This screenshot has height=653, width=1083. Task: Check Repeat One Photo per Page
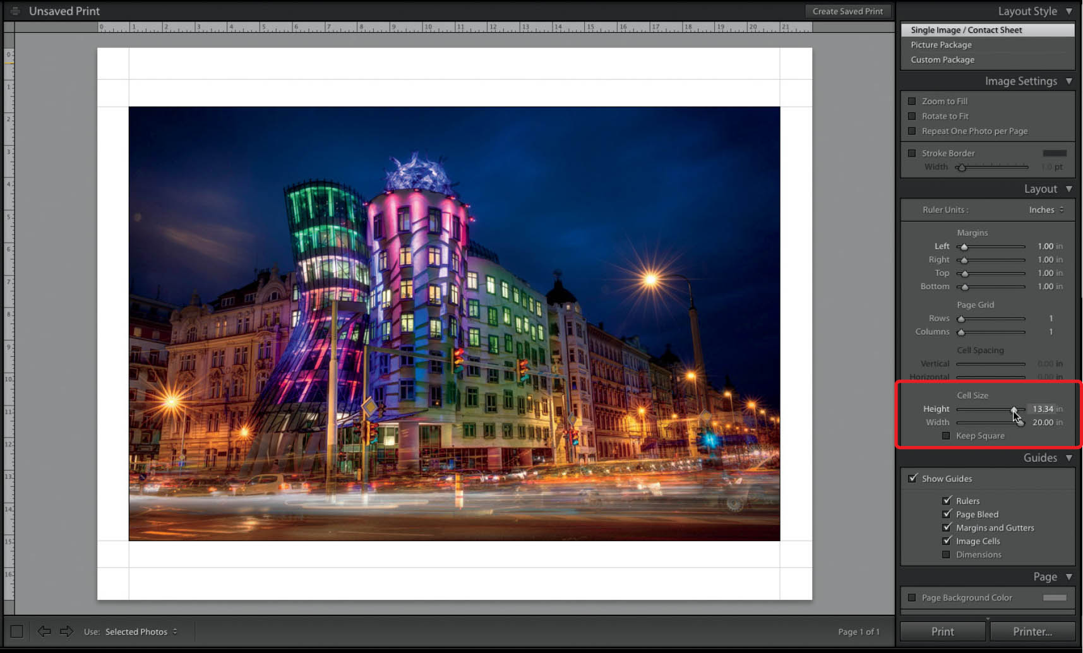pyautogui.click(x=912, y=131)
